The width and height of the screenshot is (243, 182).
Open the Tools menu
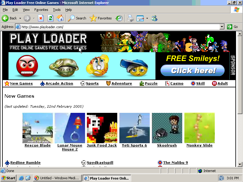(x=57, y=10)
